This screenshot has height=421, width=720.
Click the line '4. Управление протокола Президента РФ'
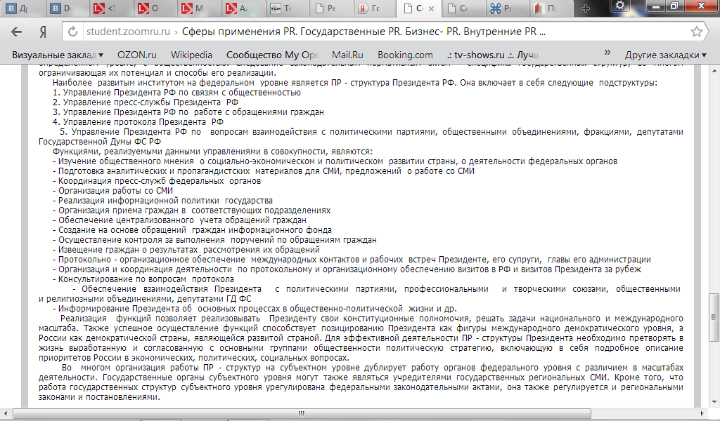point(138,122)
